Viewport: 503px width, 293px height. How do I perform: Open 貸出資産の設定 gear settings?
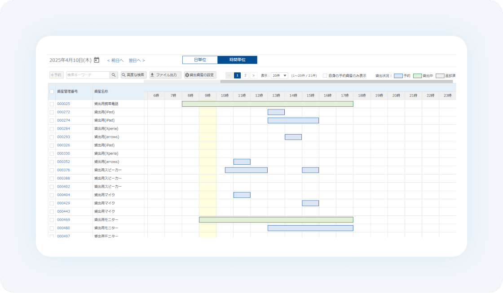[x=200, y=75]
